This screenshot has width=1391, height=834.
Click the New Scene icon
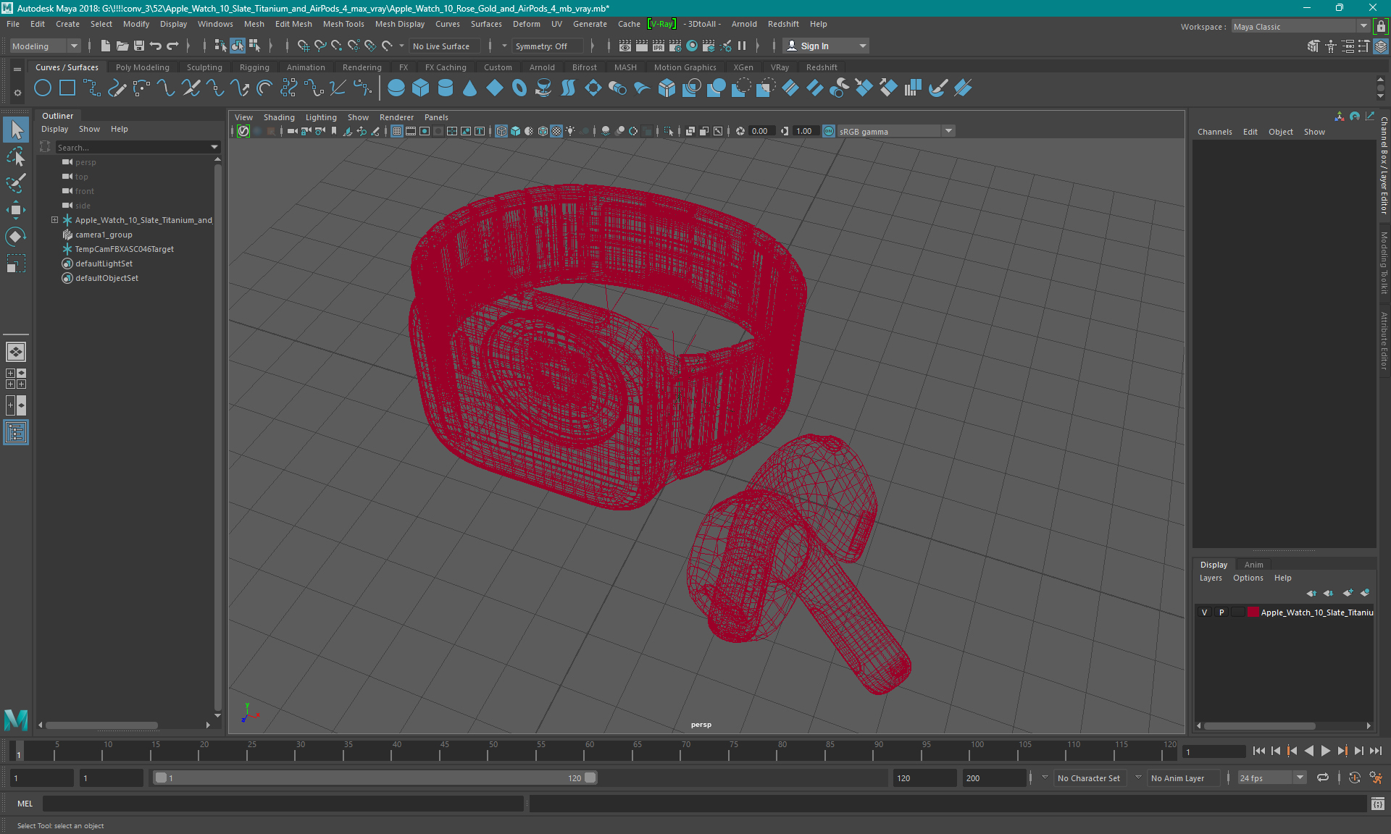tap(106, 46)
